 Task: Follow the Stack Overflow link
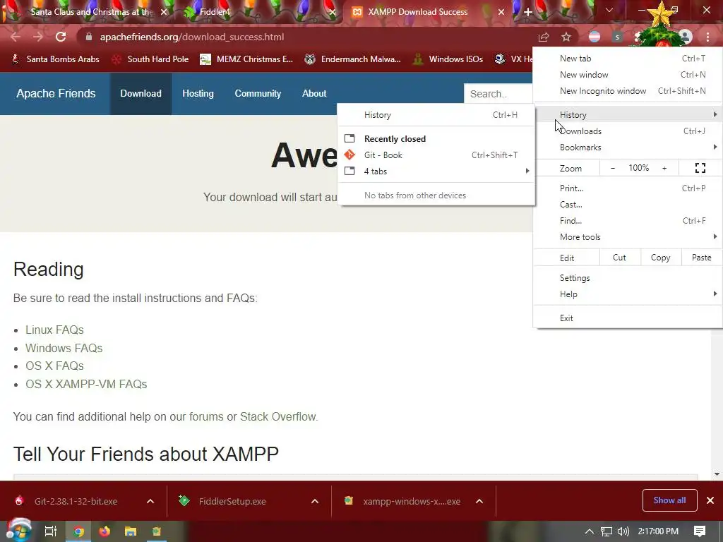click(x=278, y=416)
